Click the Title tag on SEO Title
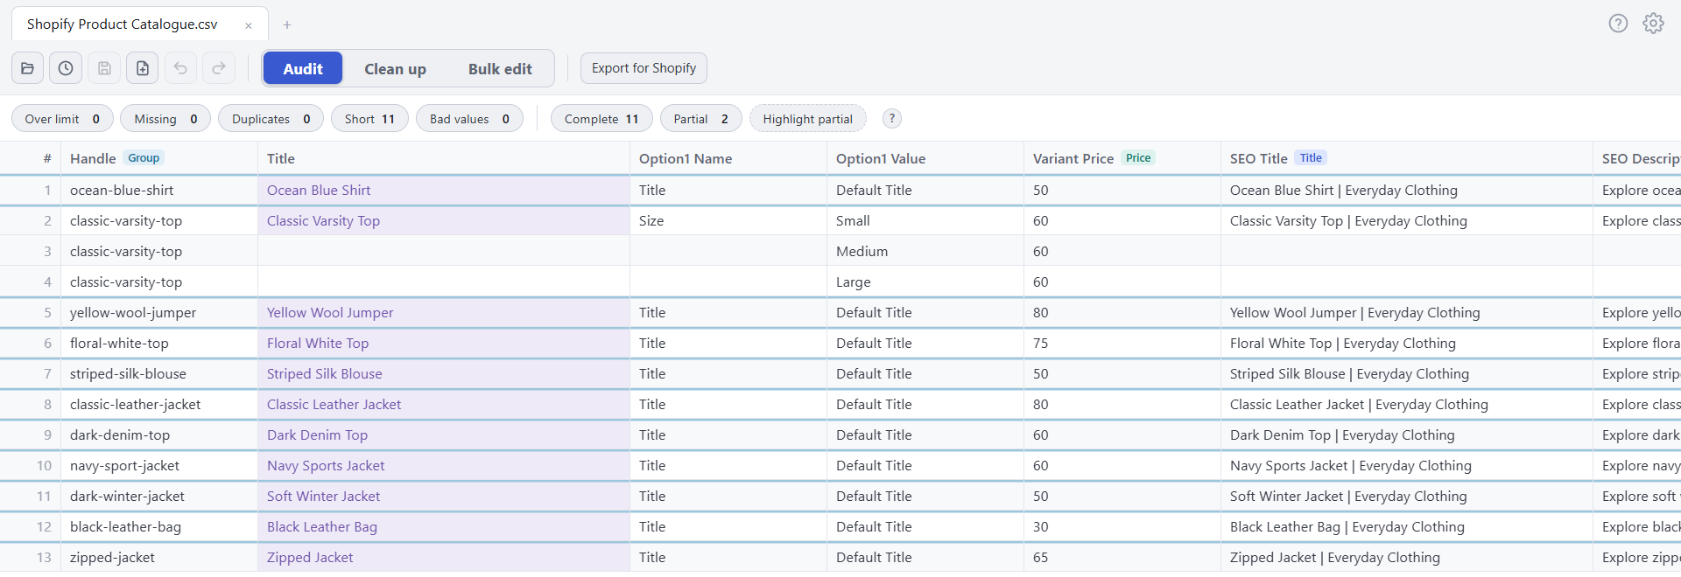 click(1311, 158)
